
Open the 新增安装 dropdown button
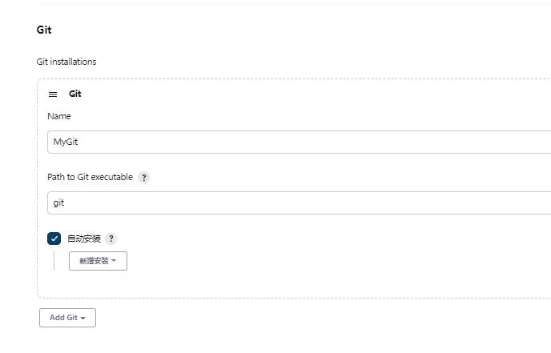pyautogui.click(x=98, y=261)
